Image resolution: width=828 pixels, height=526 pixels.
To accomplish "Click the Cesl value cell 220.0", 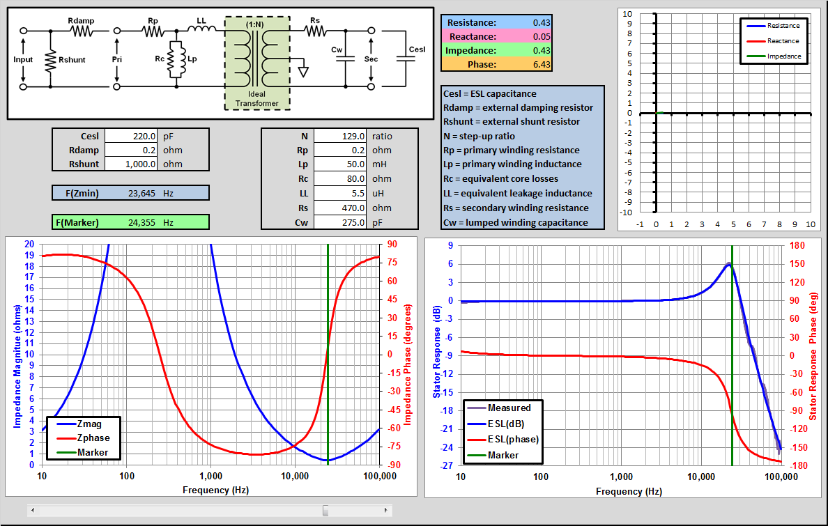I will tap(131, 137).
